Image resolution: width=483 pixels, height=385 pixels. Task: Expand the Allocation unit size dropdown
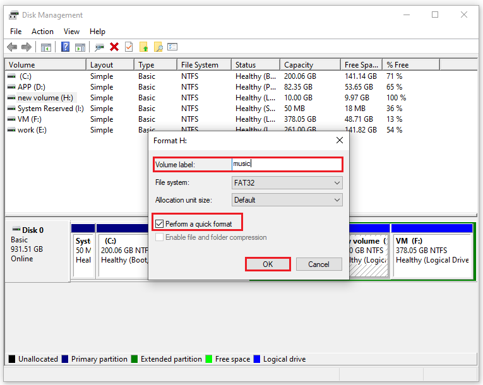[x=287, y=200]
